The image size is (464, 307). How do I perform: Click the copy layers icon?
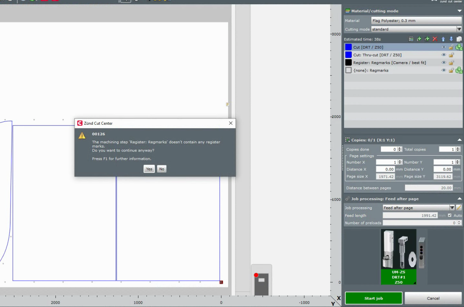pyautogui.click(x=459, y=39)
